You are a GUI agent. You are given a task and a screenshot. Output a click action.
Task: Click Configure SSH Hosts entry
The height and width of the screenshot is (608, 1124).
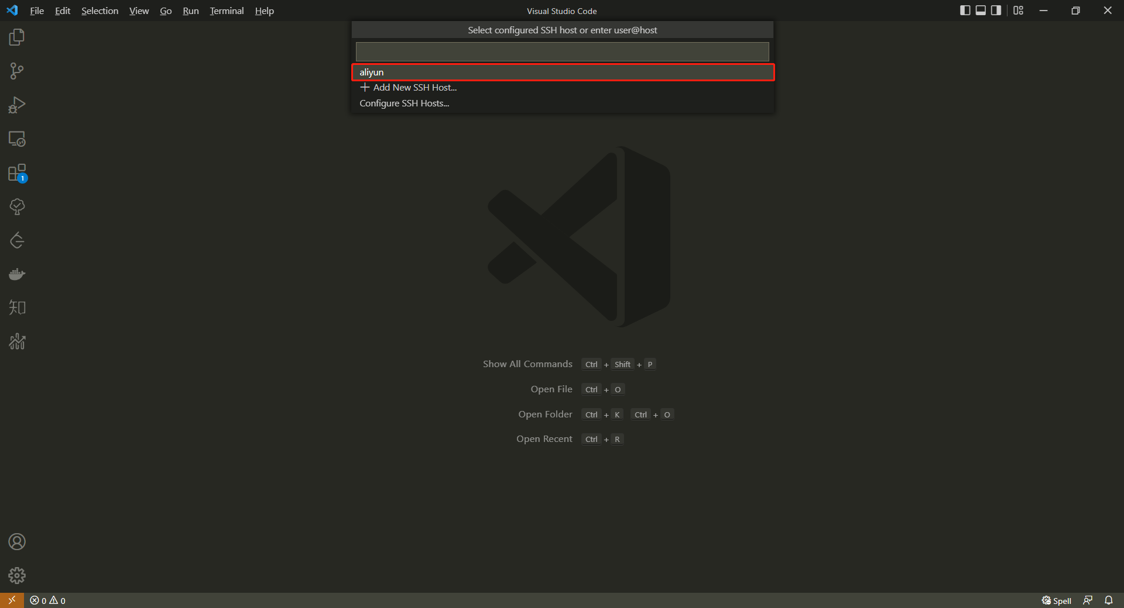click(x=405, y=103)
